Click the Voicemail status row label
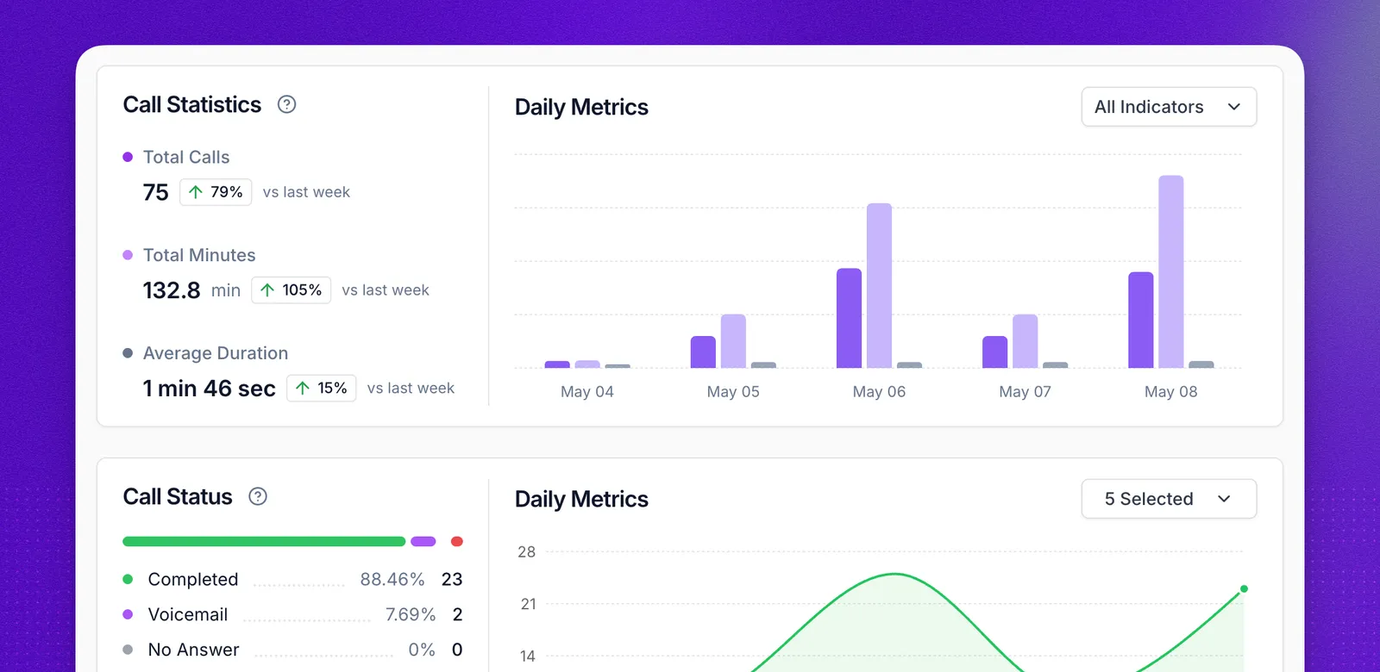Viewport: 1380px width, 672px height. 188,614
